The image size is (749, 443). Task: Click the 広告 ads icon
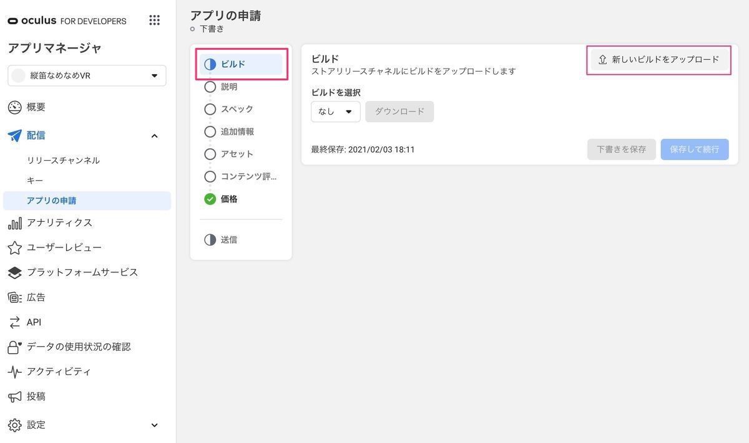tap(14, 298)
